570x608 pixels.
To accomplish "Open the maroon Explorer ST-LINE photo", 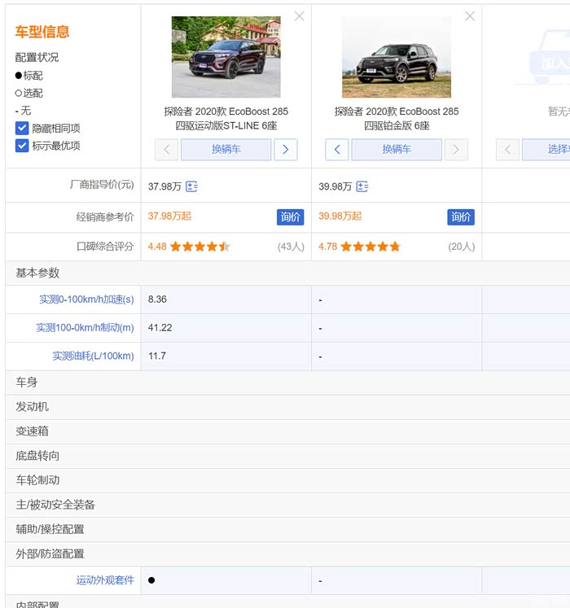I will click(x=226, y=57).
